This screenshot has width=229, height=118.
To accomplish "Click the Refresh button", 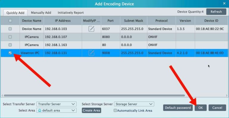I will point(216,12).
